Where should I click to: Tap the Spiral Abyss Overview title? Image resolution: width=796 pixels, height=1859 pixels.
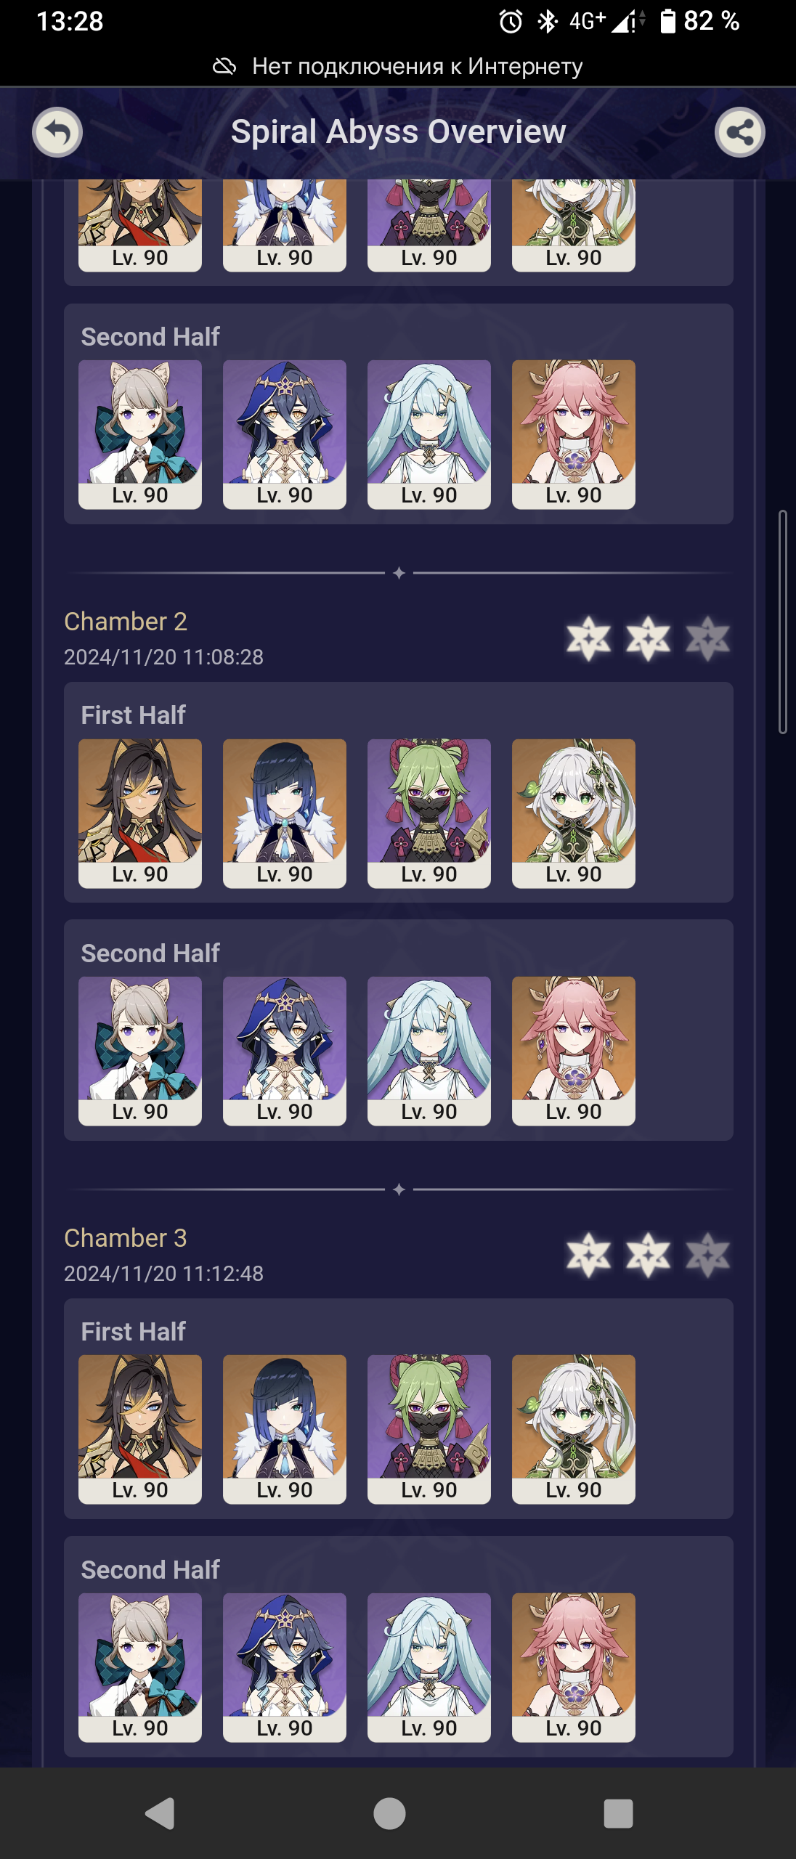[x=398, y=132]
